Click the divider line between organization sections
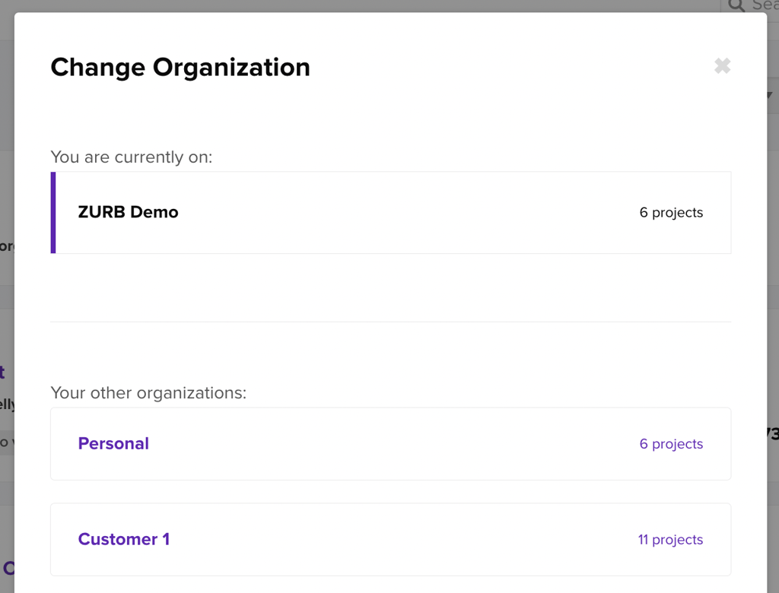This screenshot has height=593, width=779. click(x=390, y=322)
